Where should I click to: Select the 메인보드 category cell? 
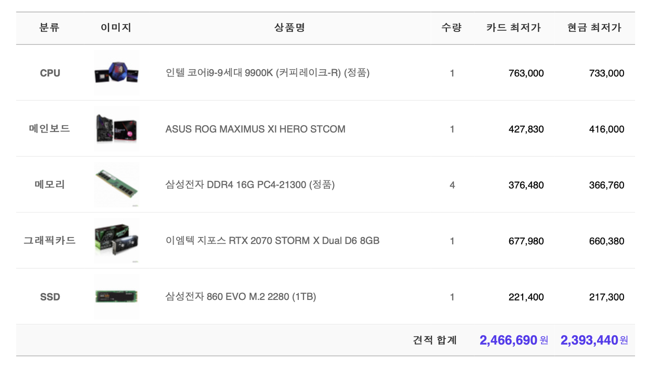tap(50, 128)
